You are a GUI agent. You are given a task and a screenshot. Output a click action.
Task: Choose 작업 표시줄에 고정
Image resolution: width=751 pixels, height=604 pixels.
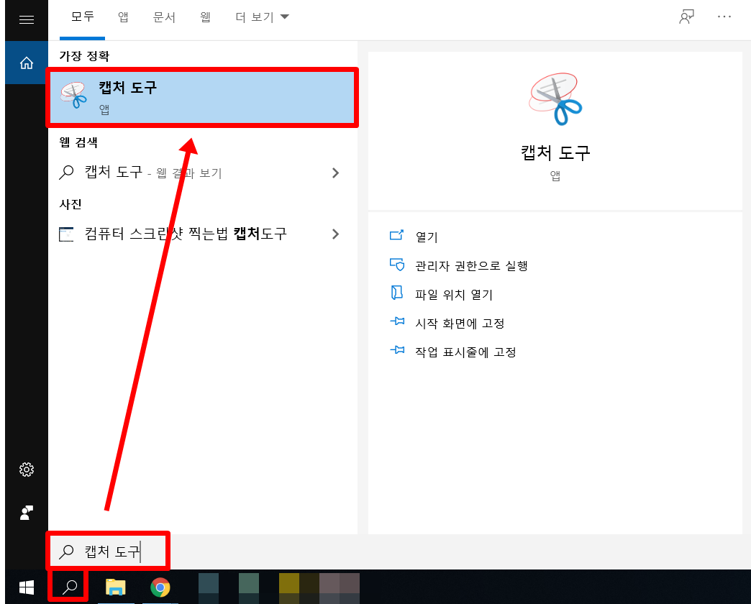465,352
